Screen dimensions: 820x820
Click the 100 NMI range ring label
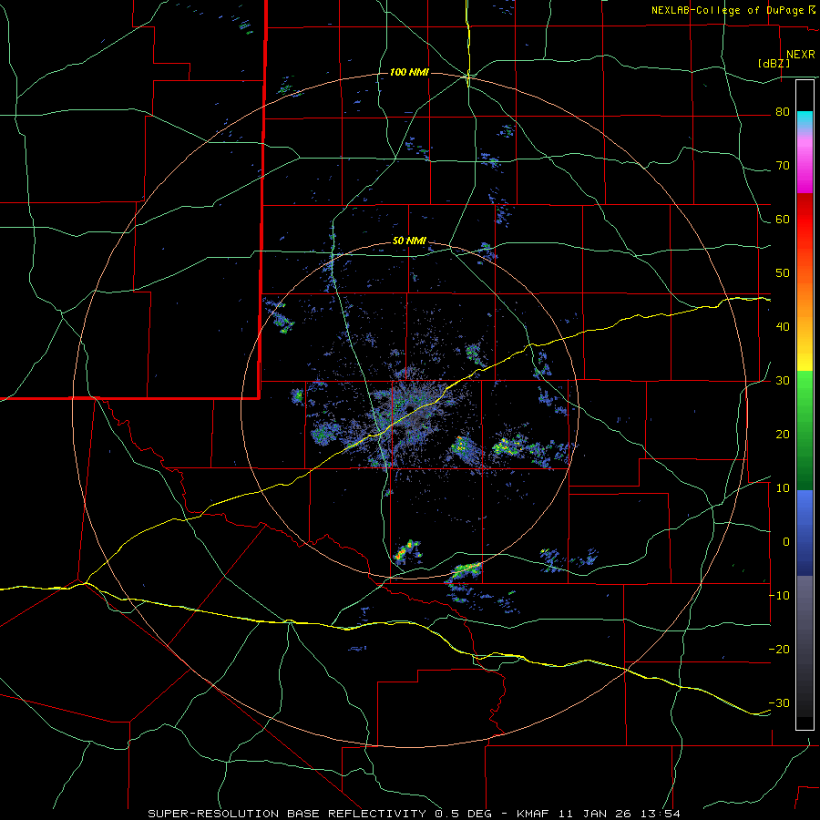pyautogui.click(x=409, y=72)
